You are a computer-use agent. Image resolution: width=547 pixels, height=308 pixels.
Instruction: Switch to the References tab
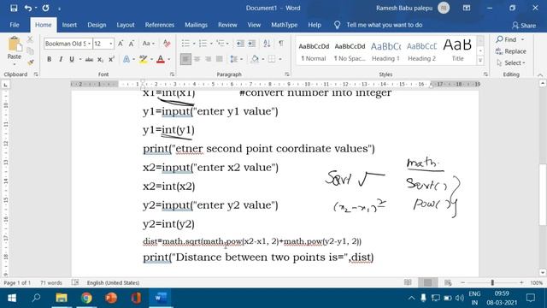coord(160,25)
